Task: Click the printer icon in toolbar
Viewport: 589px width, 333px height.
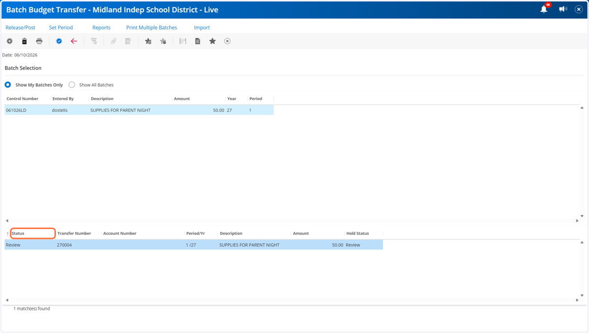Action: pyautogui.click(x=39, y=41)
